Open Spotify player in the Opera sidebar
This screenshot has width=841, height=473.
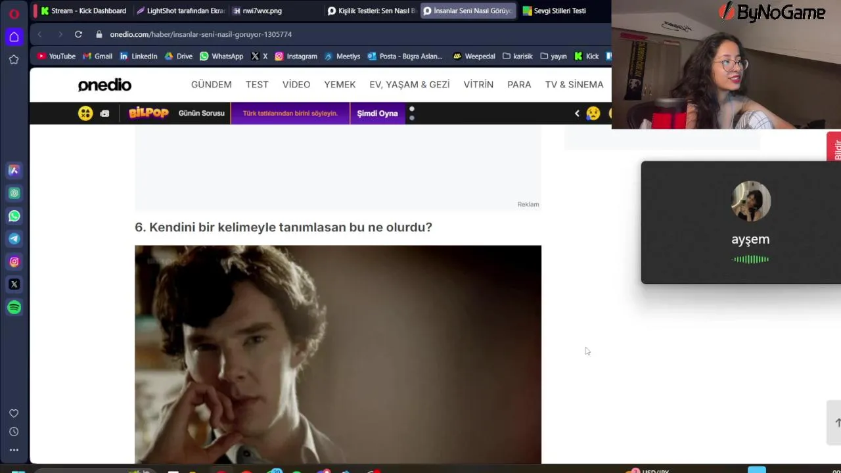(x=14, y=307)
